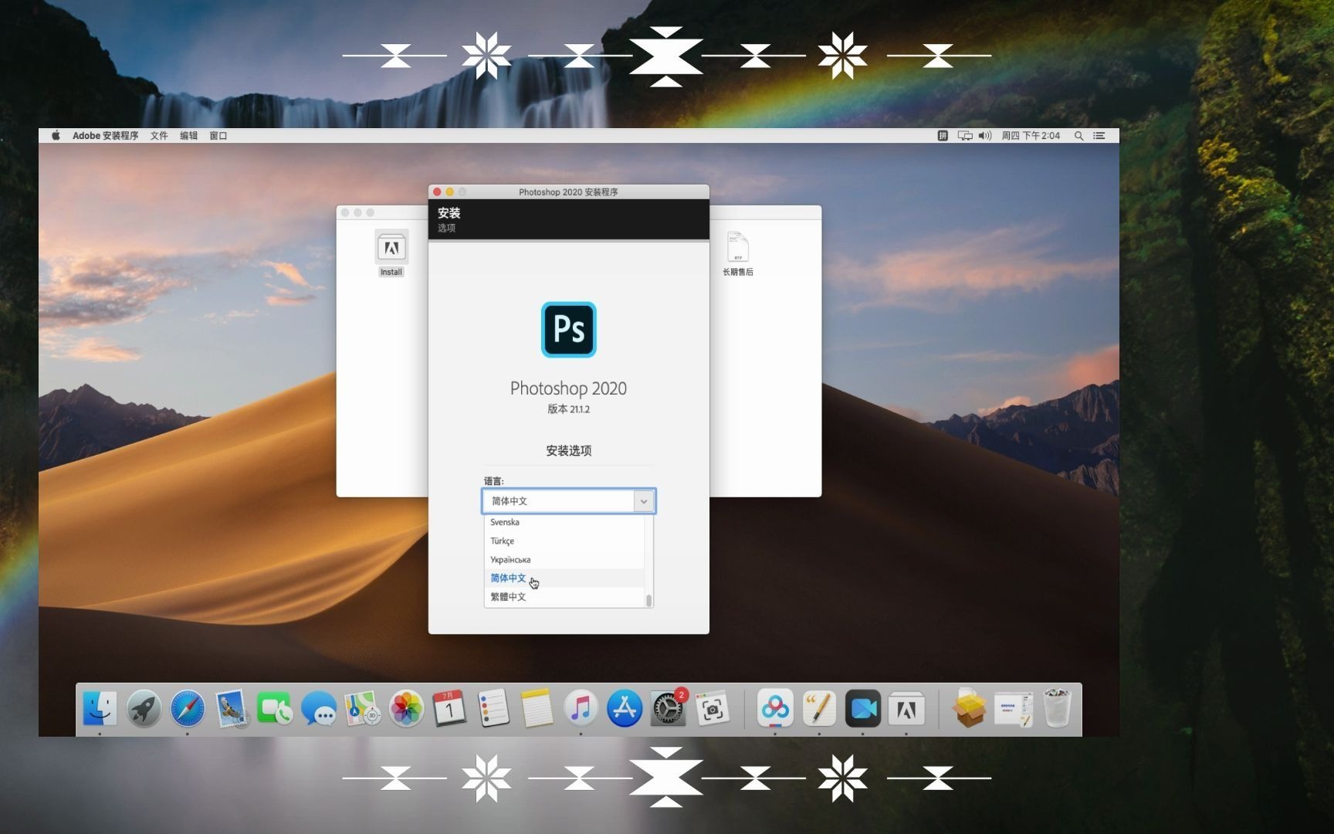The width and height of the screenshot is (1334, 834).
Task: Open the Screenshot app in the Dock
Action: pyautogui.click(x=712, y=708)
